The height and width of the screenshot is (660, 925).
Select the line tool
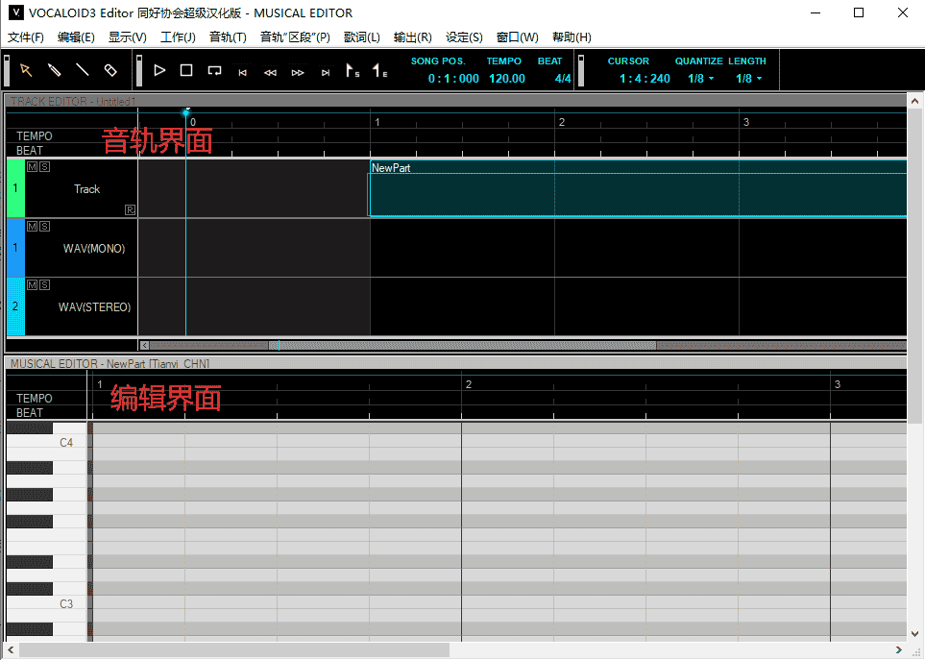[x=82, y=70]
